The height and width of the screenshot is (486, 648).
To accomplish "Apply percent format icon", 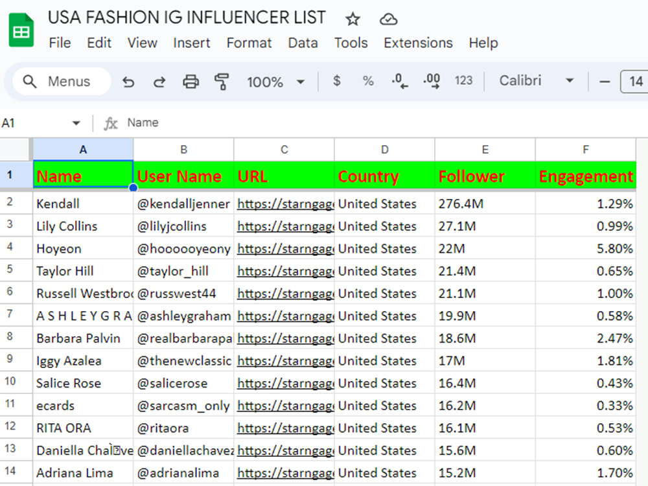I will coord(368,80).
